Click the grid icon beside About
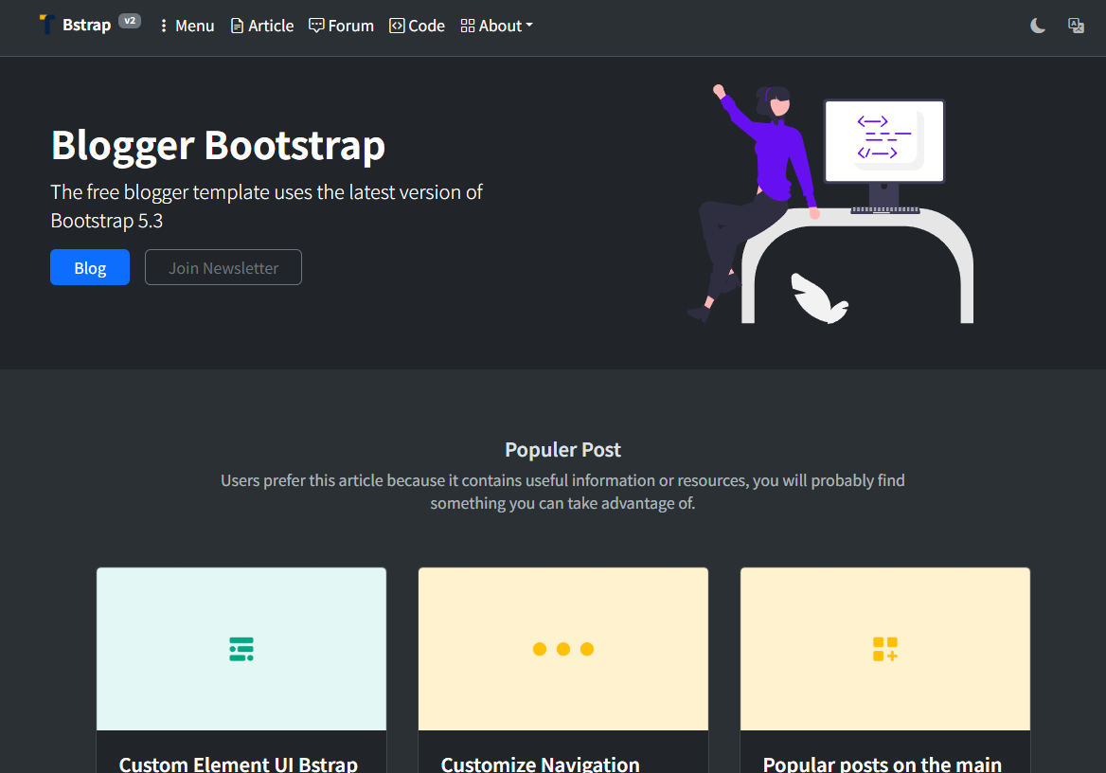1106x773 pixels. [x=468, y=27]
